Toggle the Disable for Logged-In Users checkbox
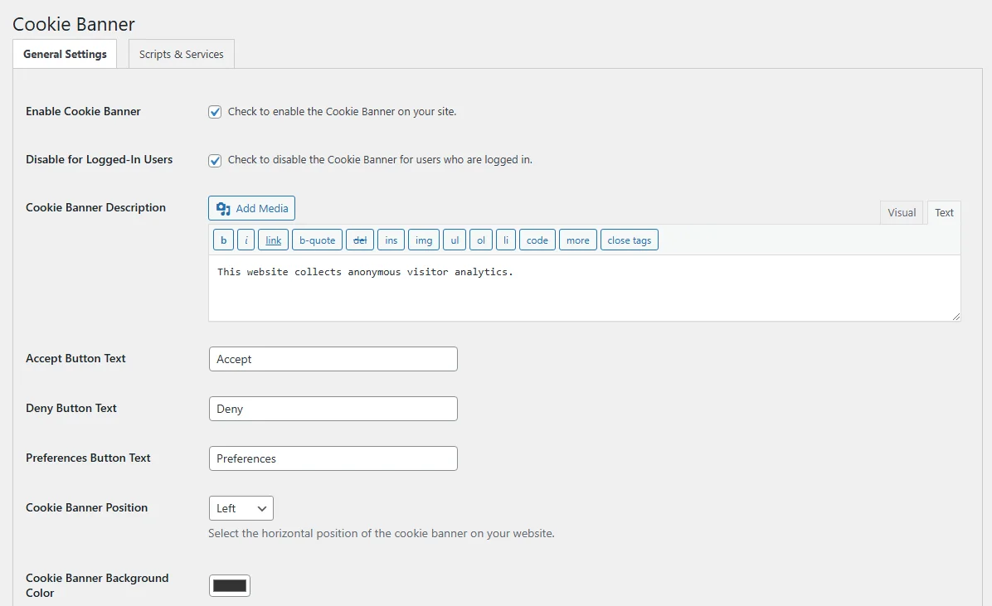The width and height of the screenshot is (992, 606). point(215,160)
